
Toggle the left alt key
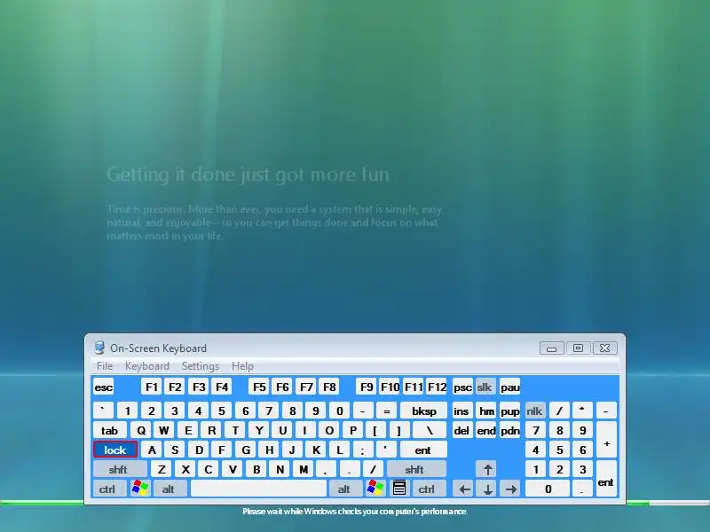(170, 489)
